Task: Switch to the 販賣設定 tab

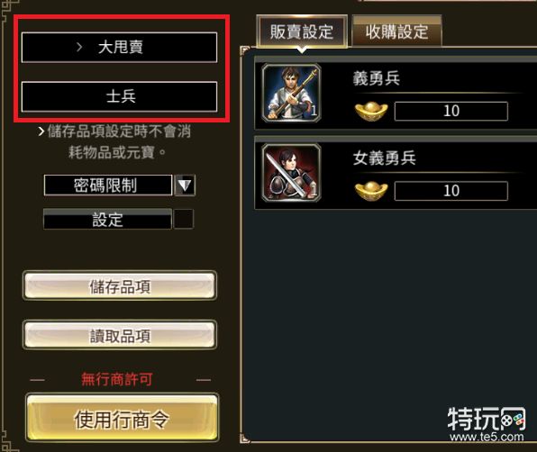Action: [302, 32]
